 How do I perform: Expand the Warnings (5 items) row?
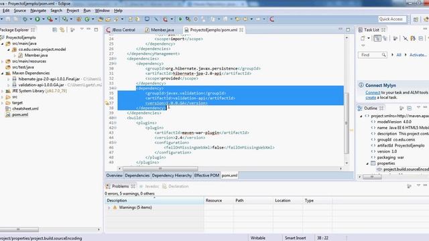point(109,208)
